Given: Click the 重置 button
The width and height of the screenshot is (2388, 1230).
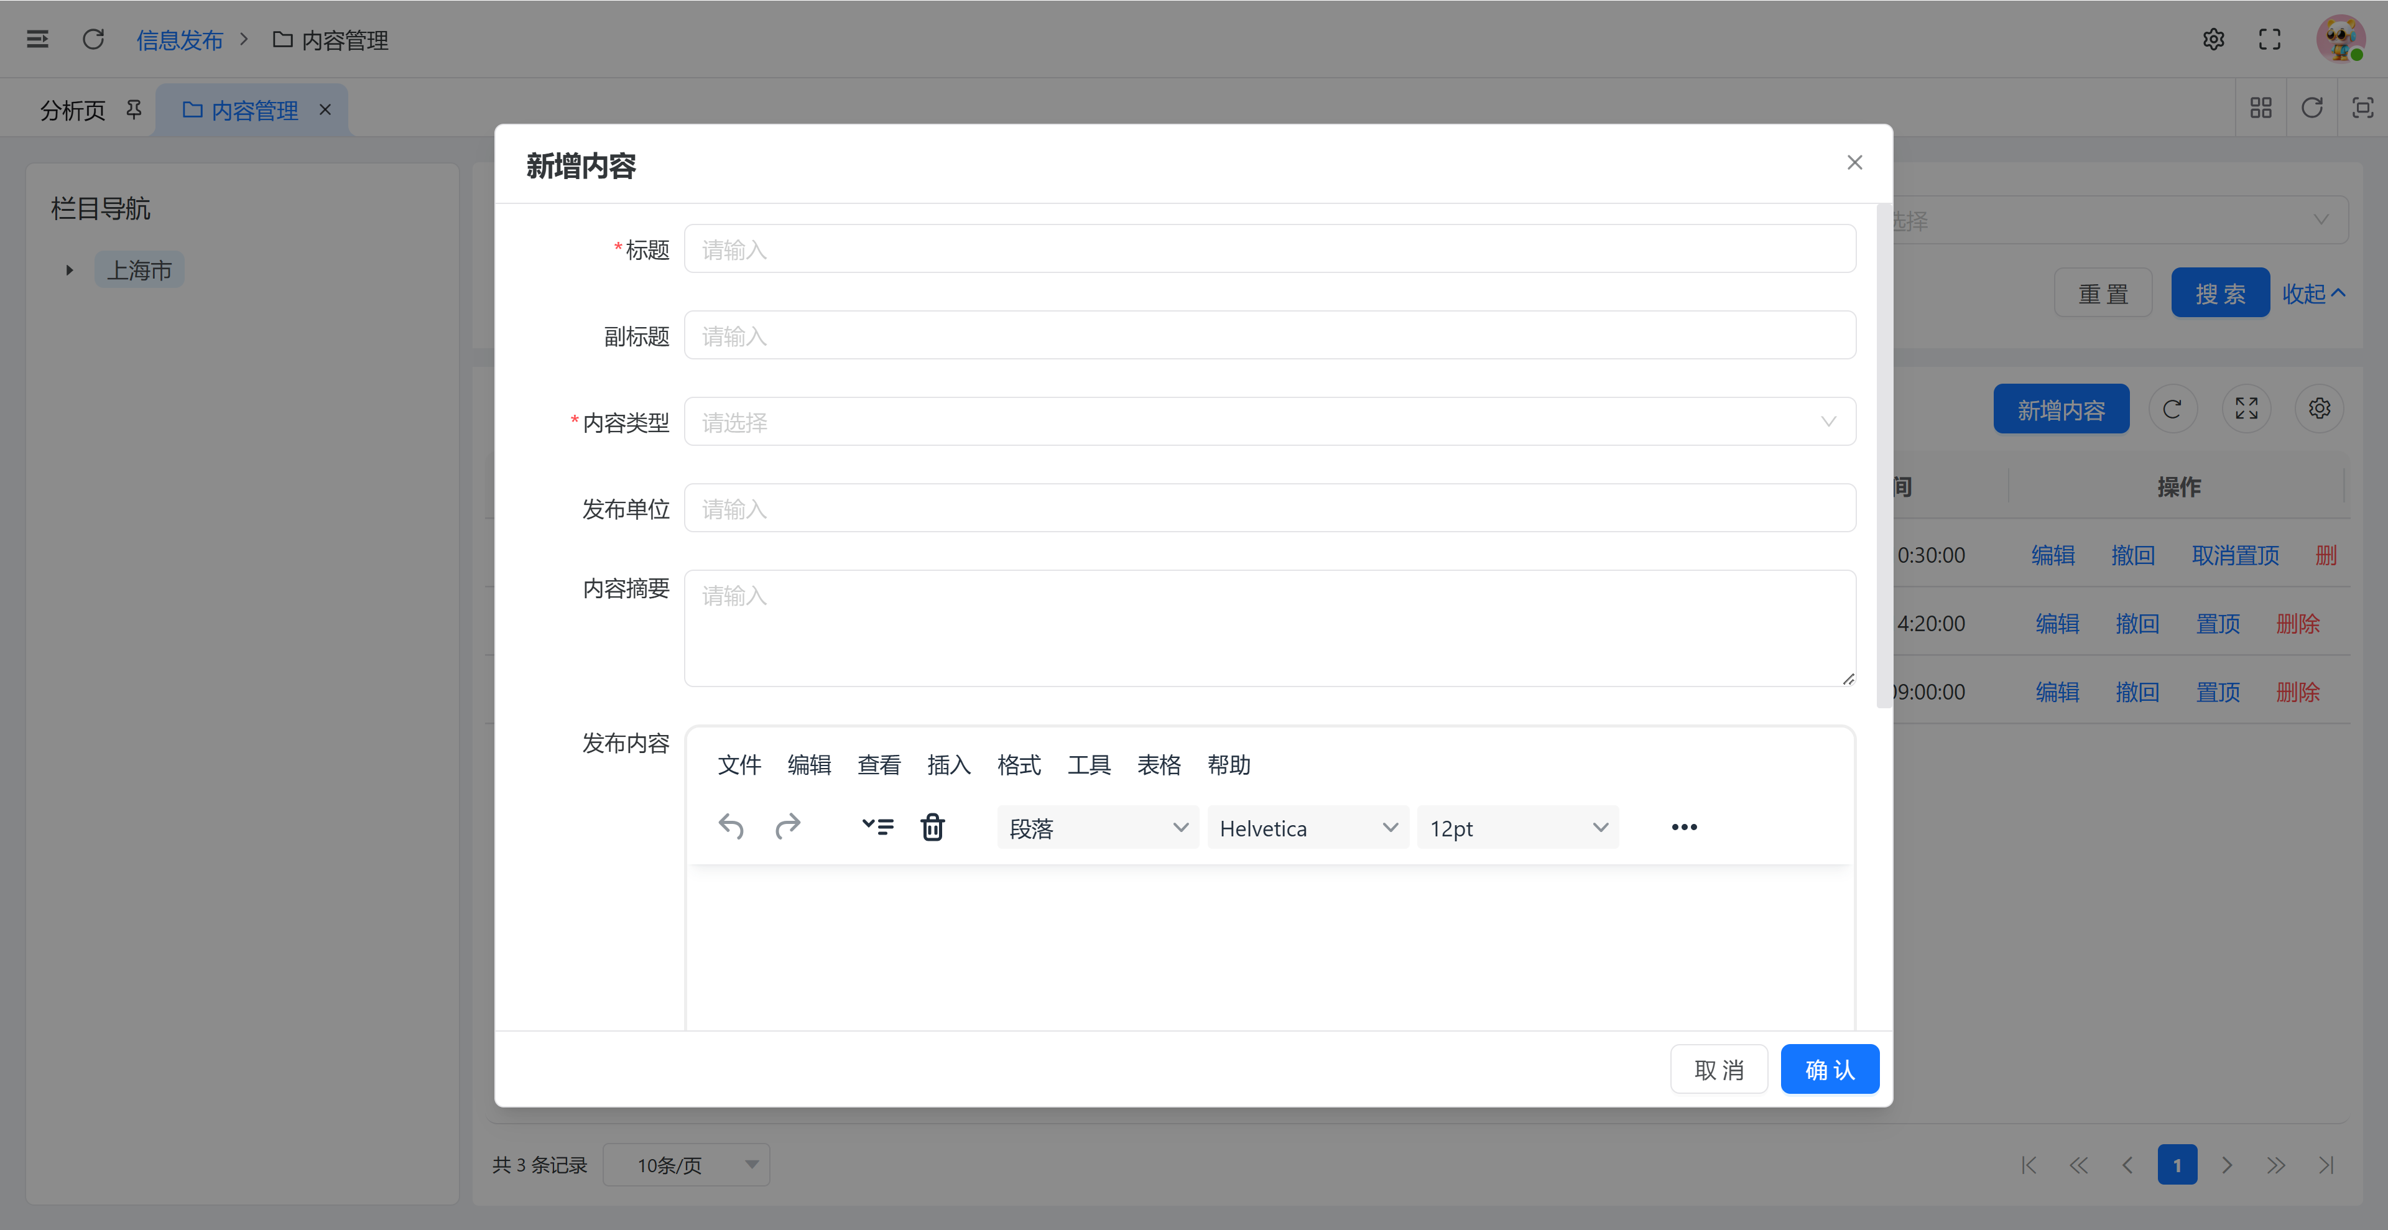Looking at the screenshot, I should pos(2103,293).
